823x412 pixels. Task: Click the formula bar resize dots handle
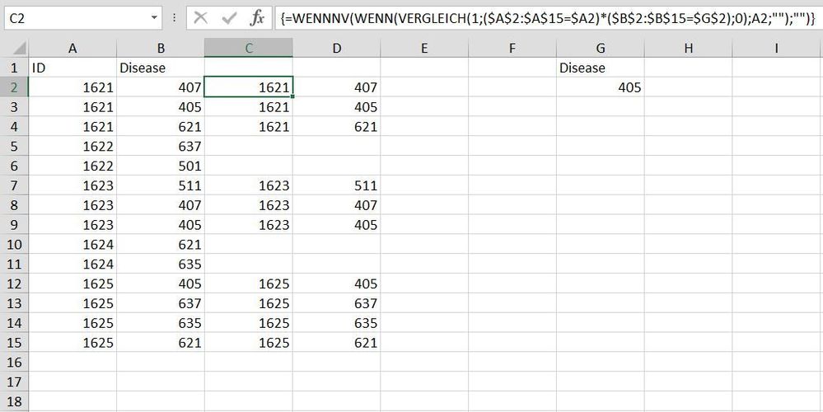tap(175, 18)
